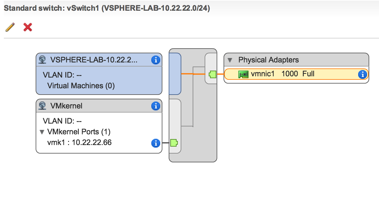Click the Physical Adapters header label
Viewport: 379px width, 198px height.
[268, 60]
